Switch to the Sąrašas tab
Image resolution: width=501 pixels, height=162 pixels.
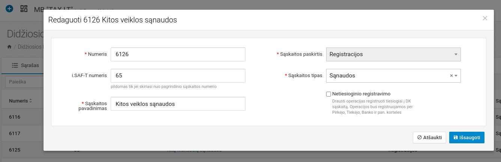coord(25,65)
